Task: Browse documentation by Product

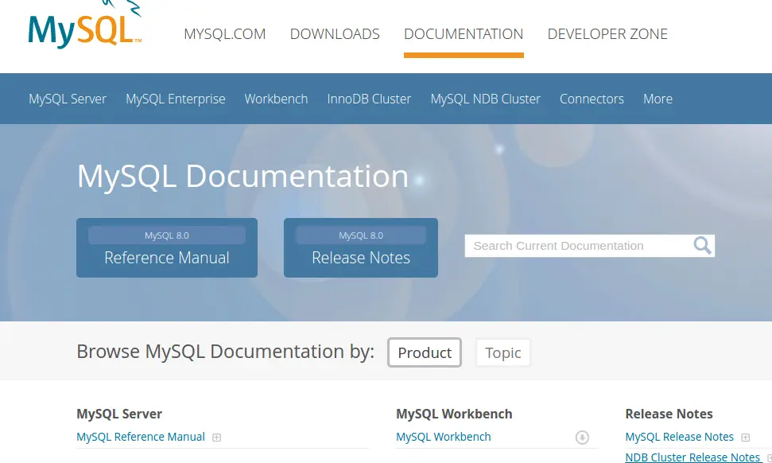Action: coord(425,352)
